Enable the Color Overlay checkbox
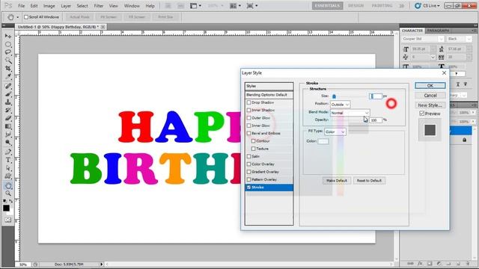479x269 pixels. 248,164
